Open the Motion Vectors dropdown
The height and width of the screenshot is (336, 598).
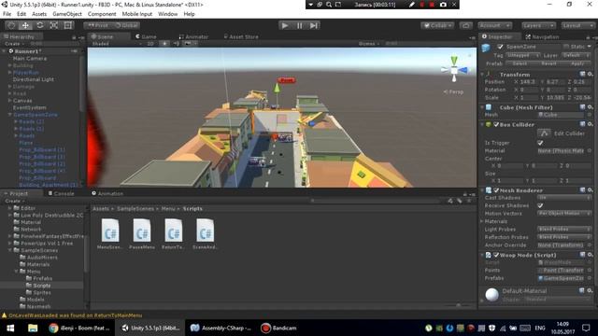coord(564,214)
